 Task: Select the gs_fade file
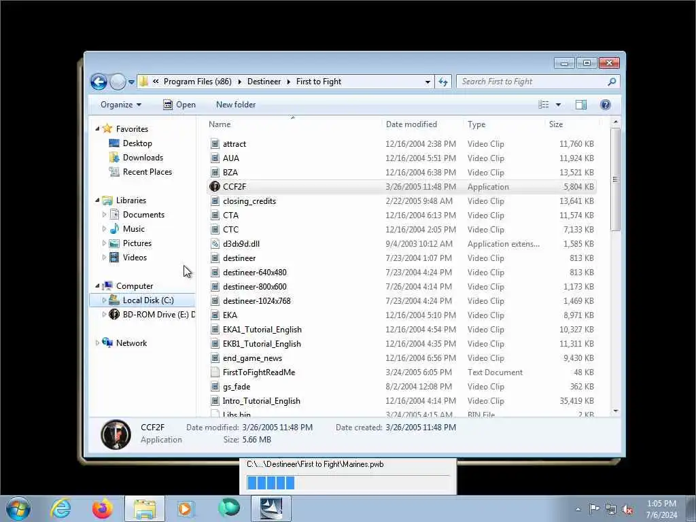click(x=236, y=387)
